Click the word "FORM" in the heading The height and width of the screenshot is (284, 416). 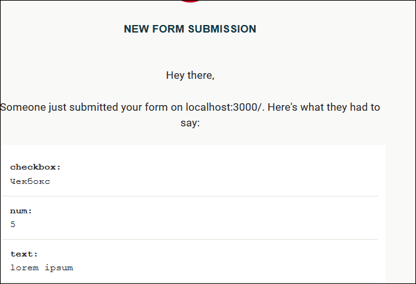(x=168, y=29)
